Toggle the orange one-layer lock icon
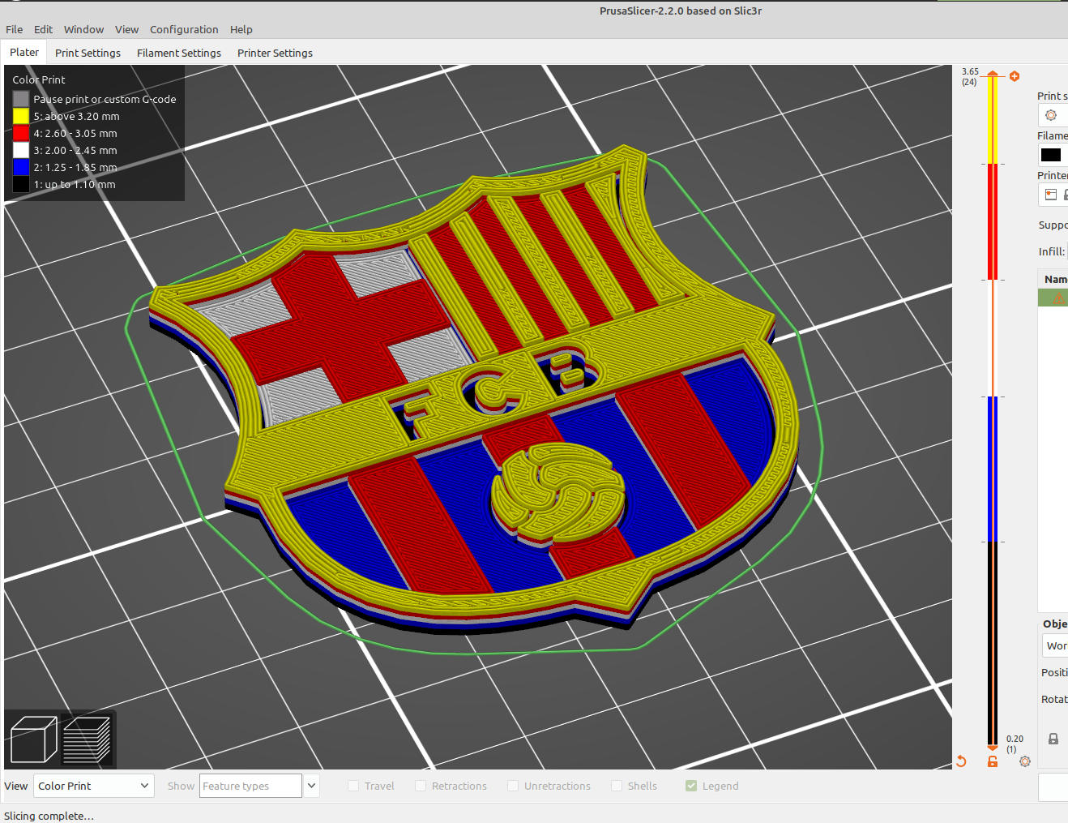 (993, 761)
